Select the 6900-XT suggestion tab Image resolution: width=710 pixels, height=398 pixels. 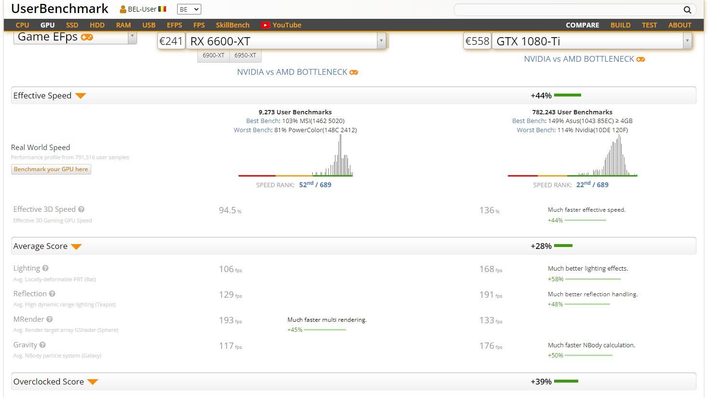[x=213, y=55]
